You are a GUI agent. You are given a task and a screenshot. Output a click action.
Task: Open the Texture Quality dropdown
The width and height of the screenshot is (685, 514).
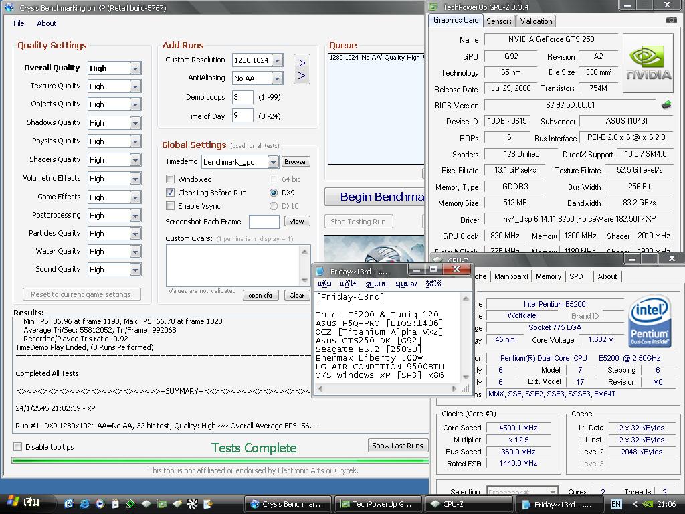point(135,86)
